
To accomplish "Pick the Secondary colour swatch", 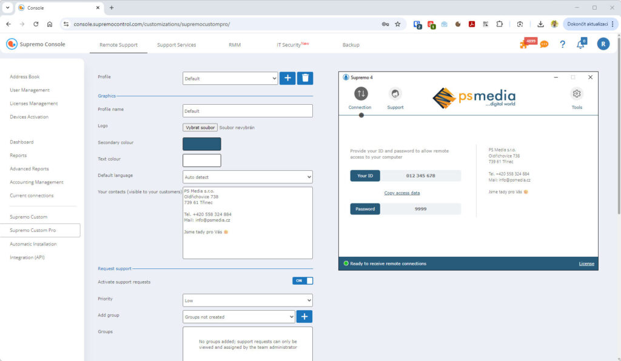I will [202, 144].
